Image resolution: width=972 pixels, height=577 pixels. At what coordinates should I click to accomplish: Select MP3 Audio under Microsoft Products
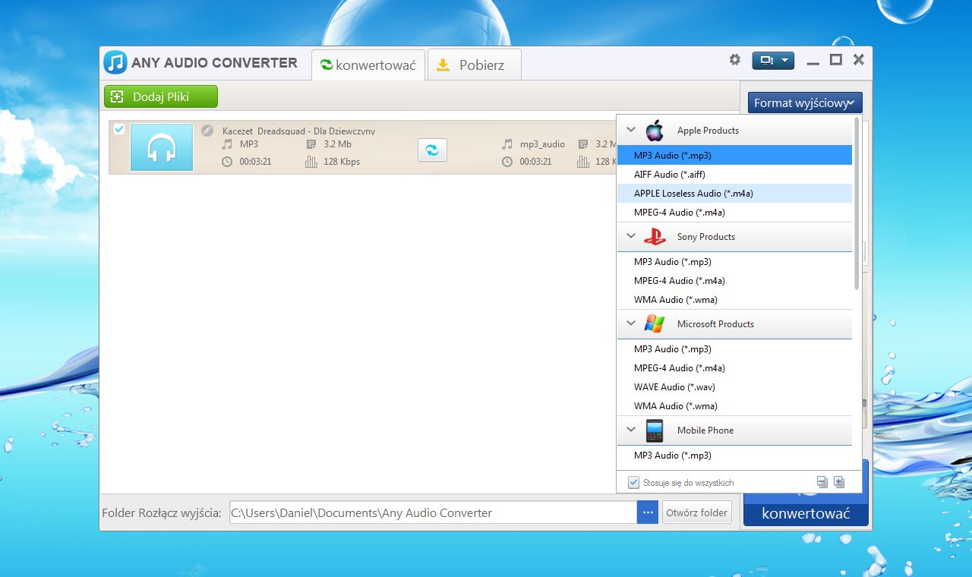[734, 348]
